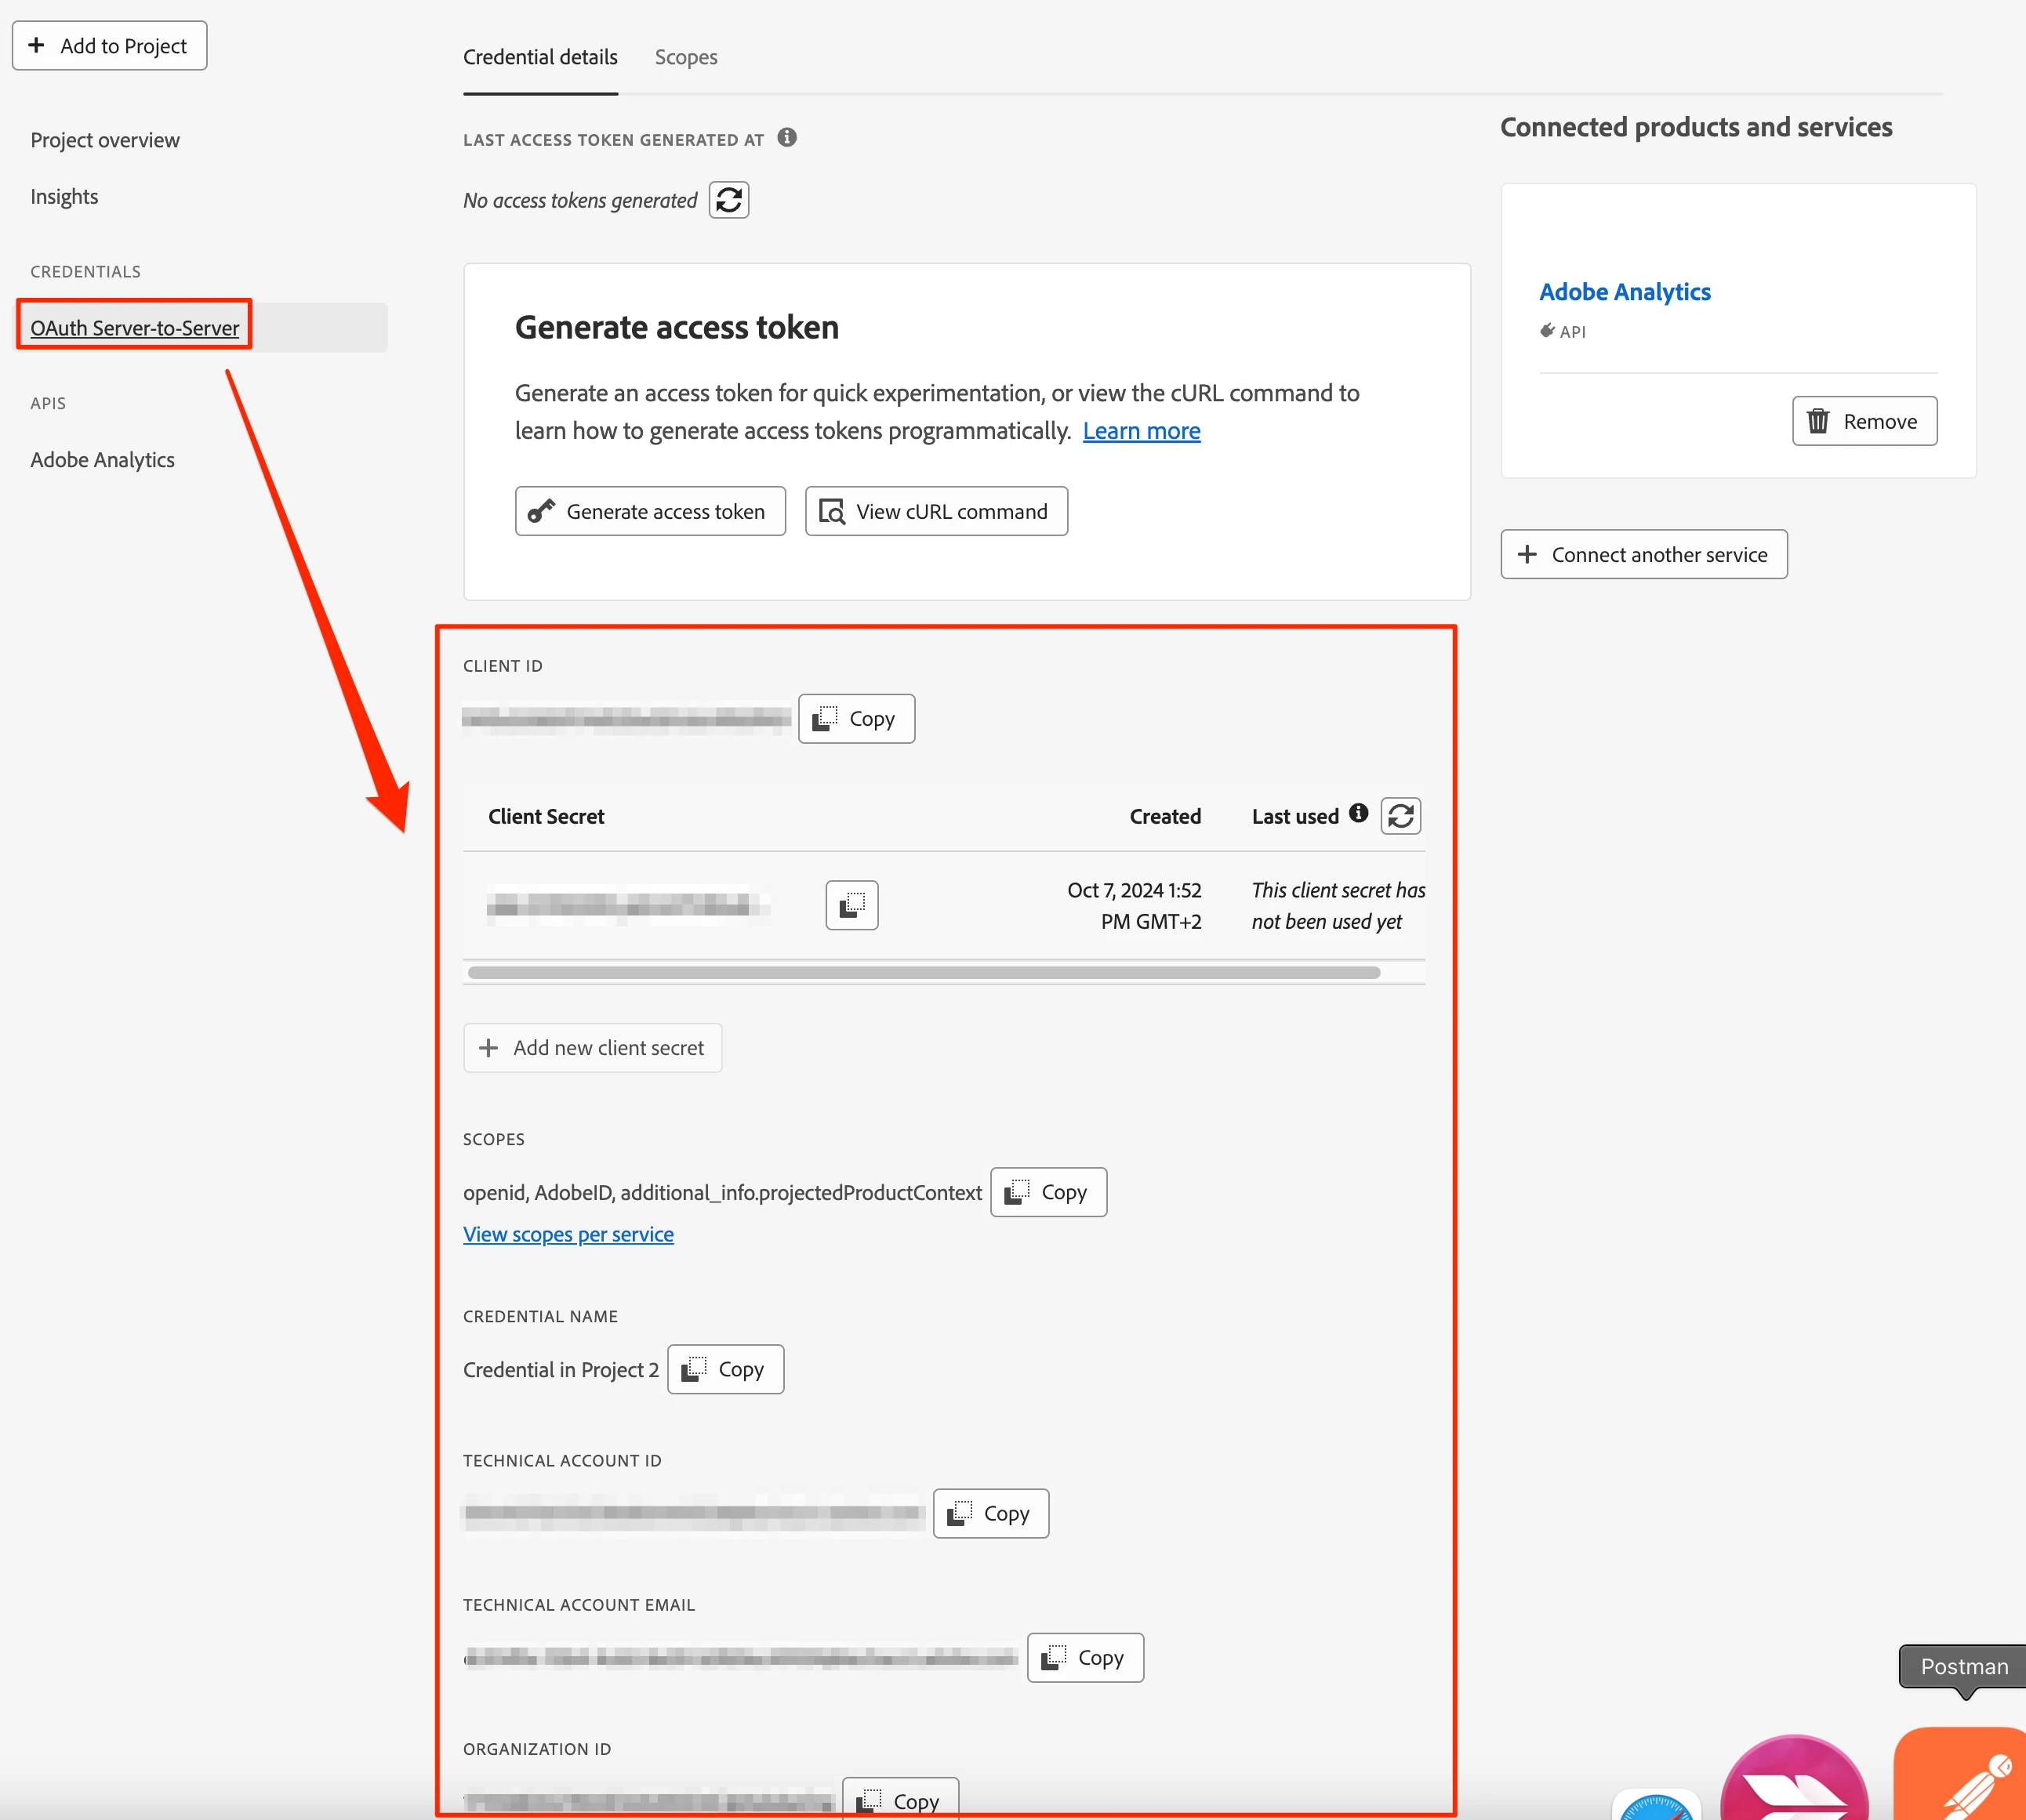Click info icon next to Last used
This screenshot has height=1820, width=2026.
(1358, 813)
